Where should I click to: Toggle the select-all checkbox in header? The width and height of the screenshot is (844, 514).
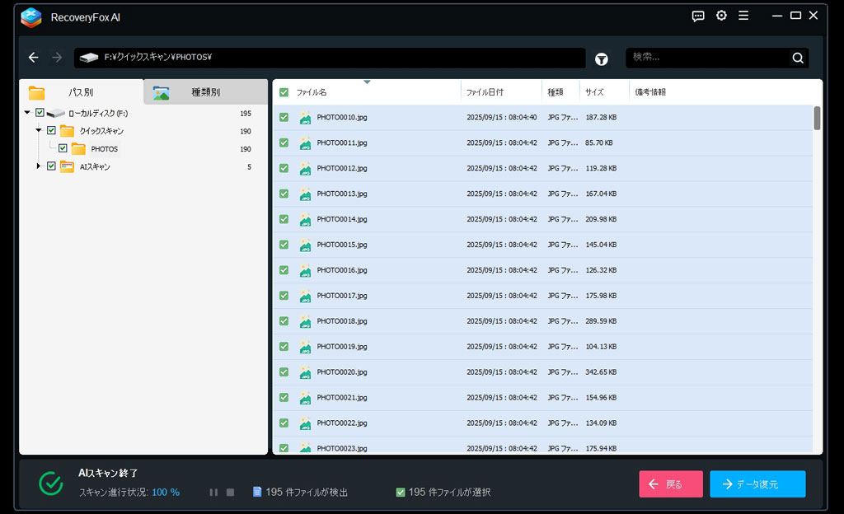coord(284,92)
